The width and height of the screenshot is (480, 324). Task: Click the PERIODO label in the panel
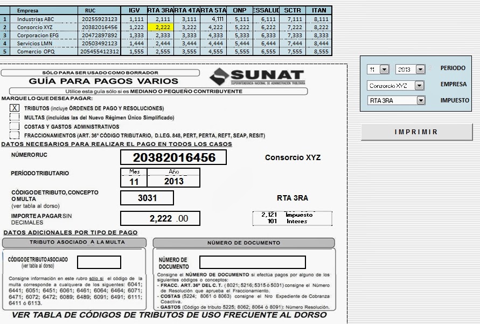[453, 68]
